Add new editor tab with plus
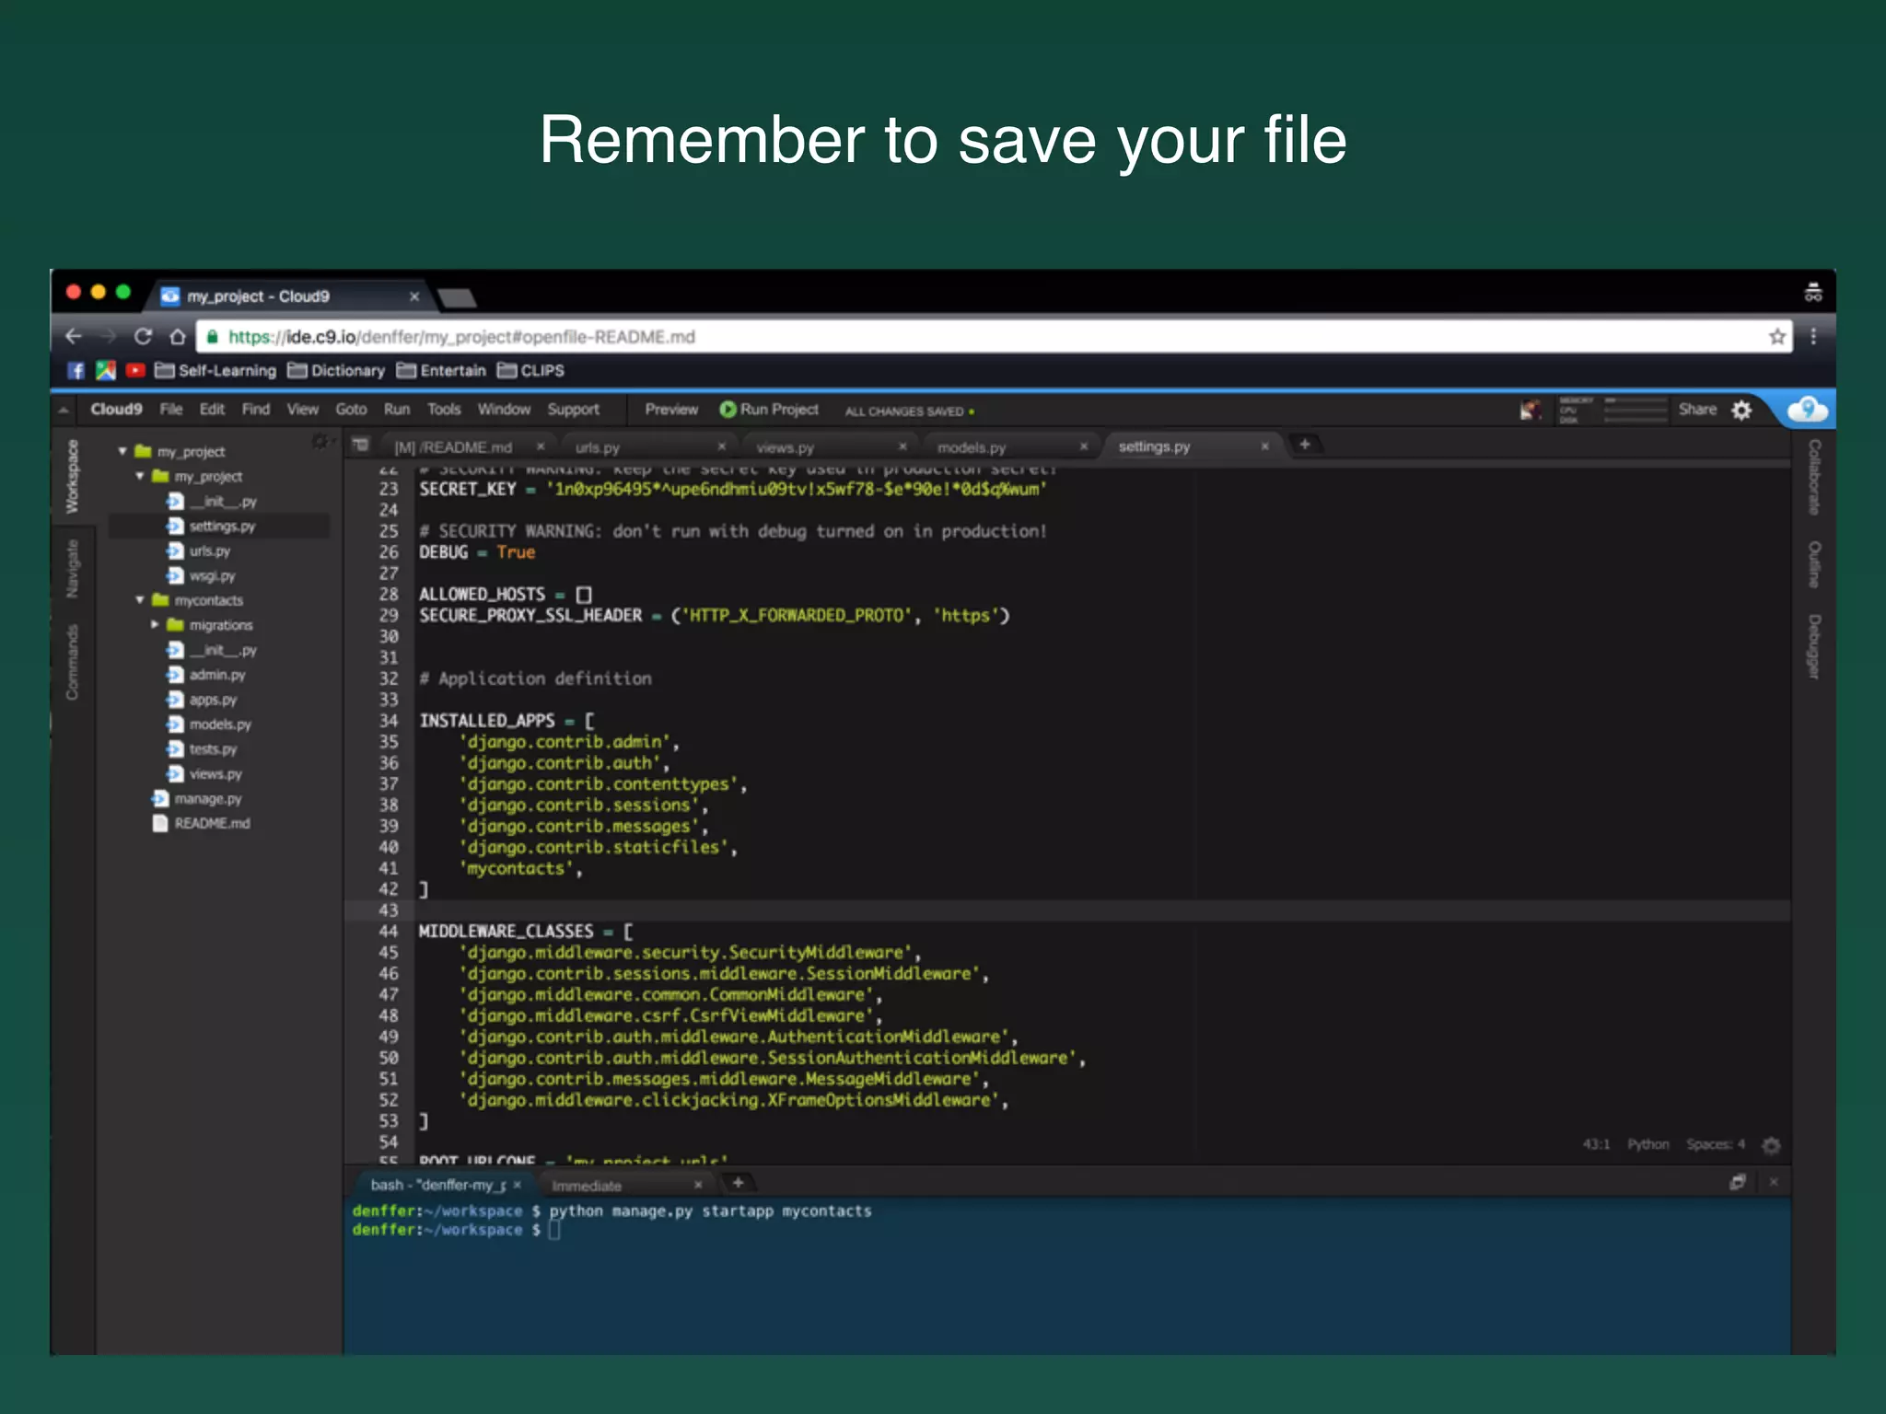Viewport: 1886px width, 1414px height. coord(1304,445)
